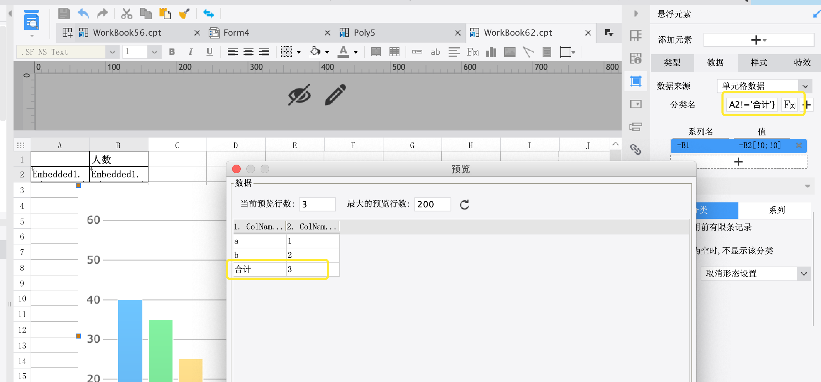Undo the last action
The height and width of the screenshot is (382, 821).
83,14
